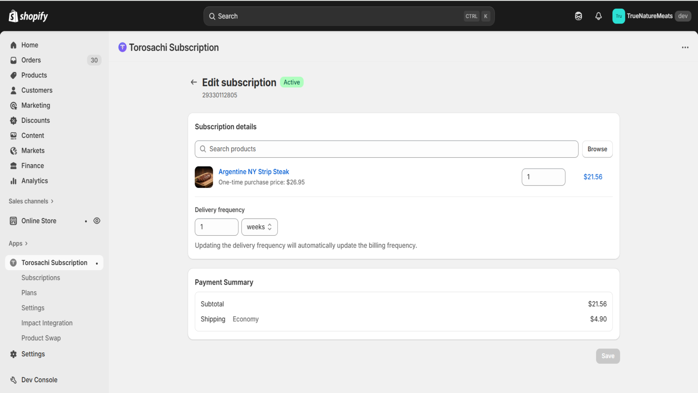Click the Content icon
Image resolution: width=698 pixels, height=393 pixels.
click(14, 135)
